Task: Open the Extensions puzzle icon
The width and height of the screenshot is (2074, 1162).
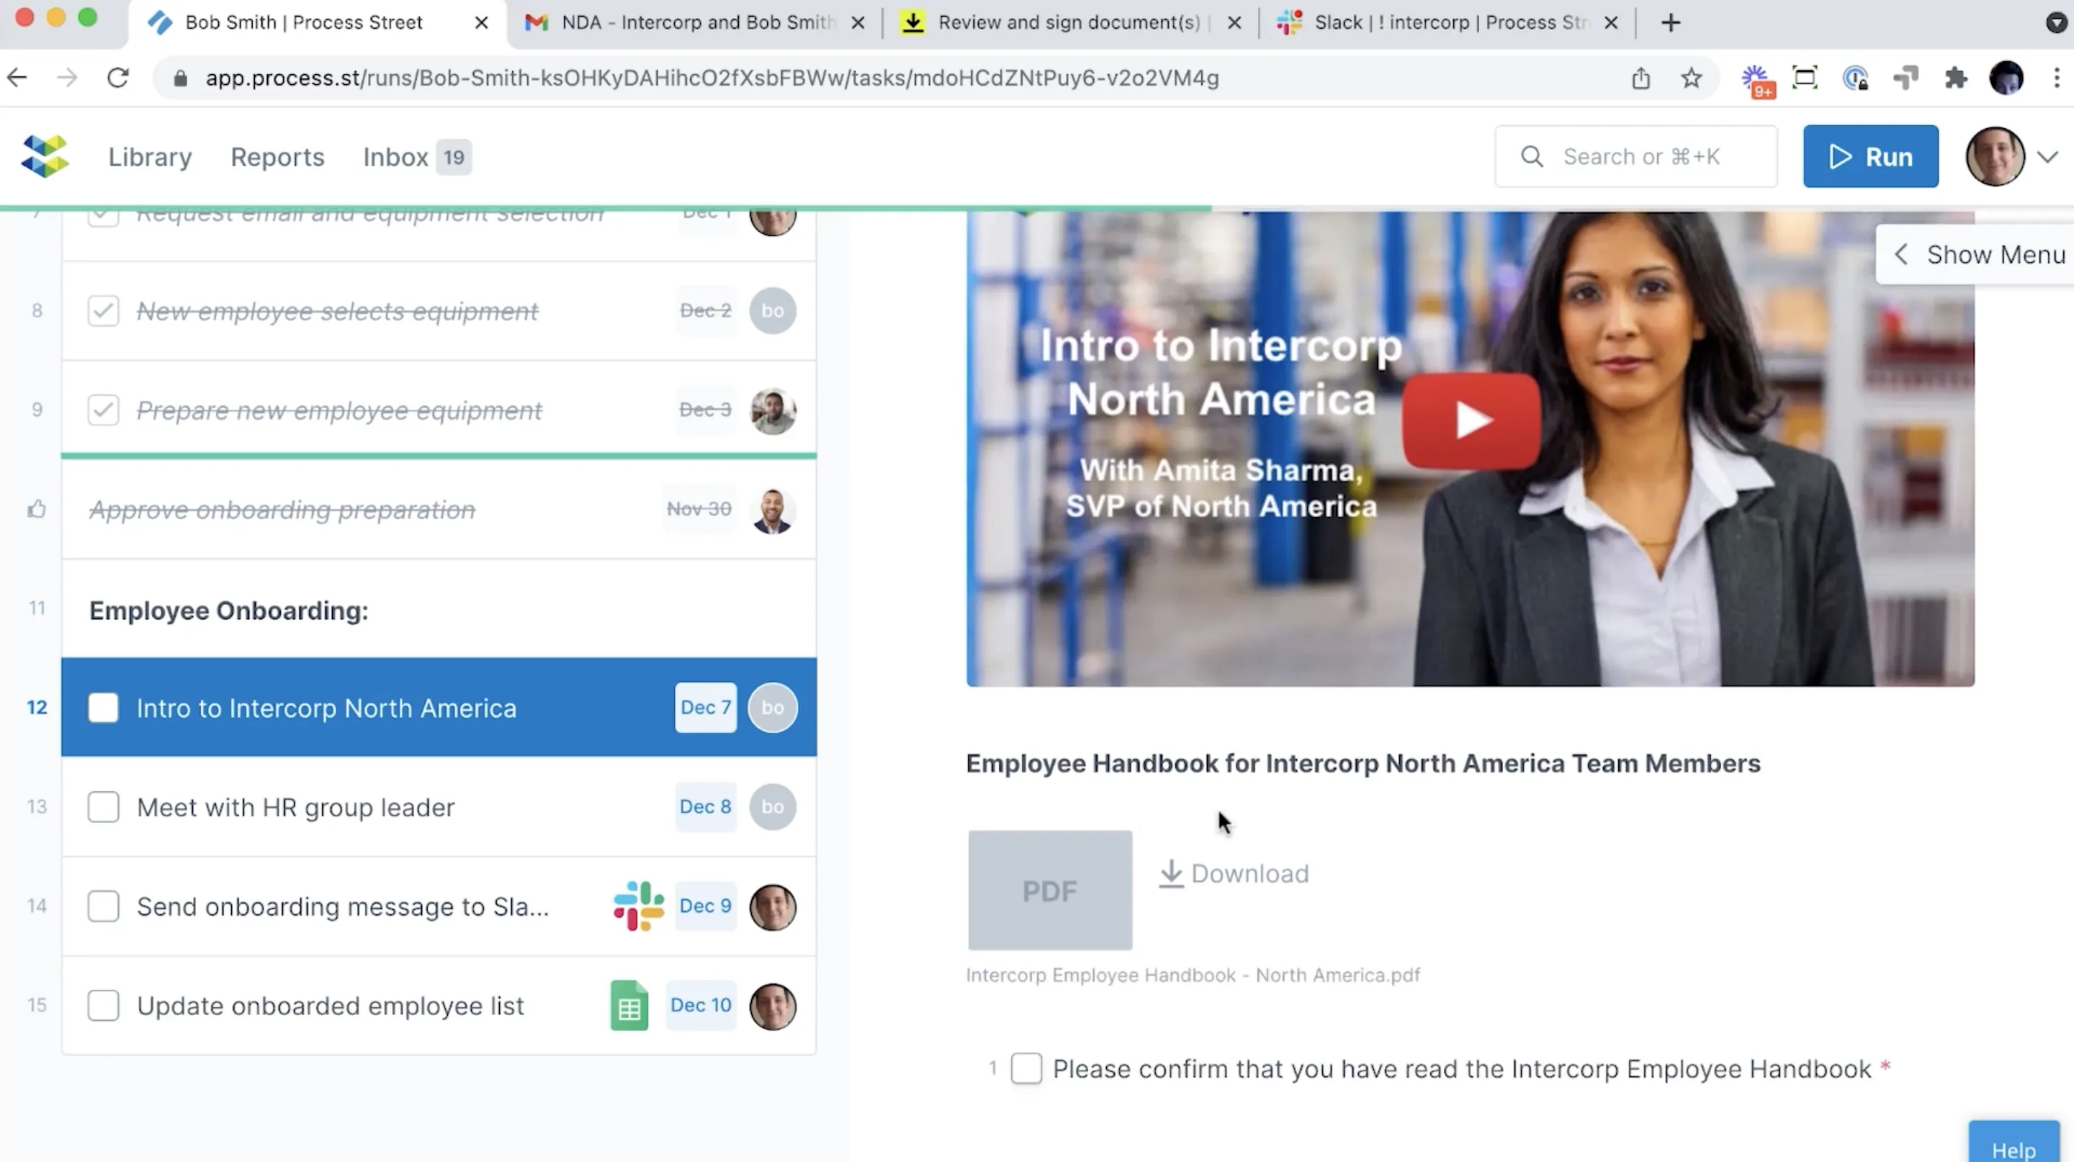Action: (x=1956, y=78)
